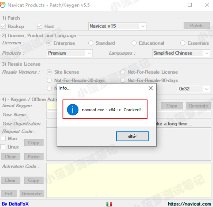213x207 pixels.
Task: Enable the Mac checkbox
Action: pyautogui.click(x=3, y=139)
